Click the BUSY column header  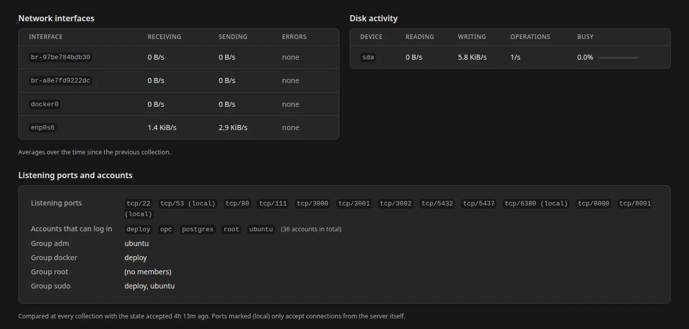585,37
